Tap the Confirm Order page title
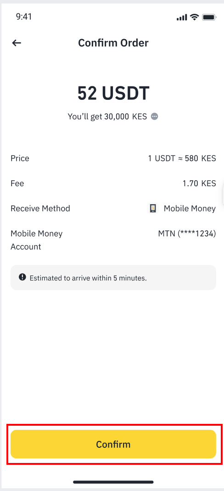This screenshot has height=491, width=224. [113, 43]
